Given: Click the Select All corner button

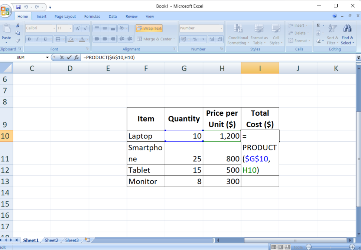Looking at the screenshot, I should [x=6, y=68].
